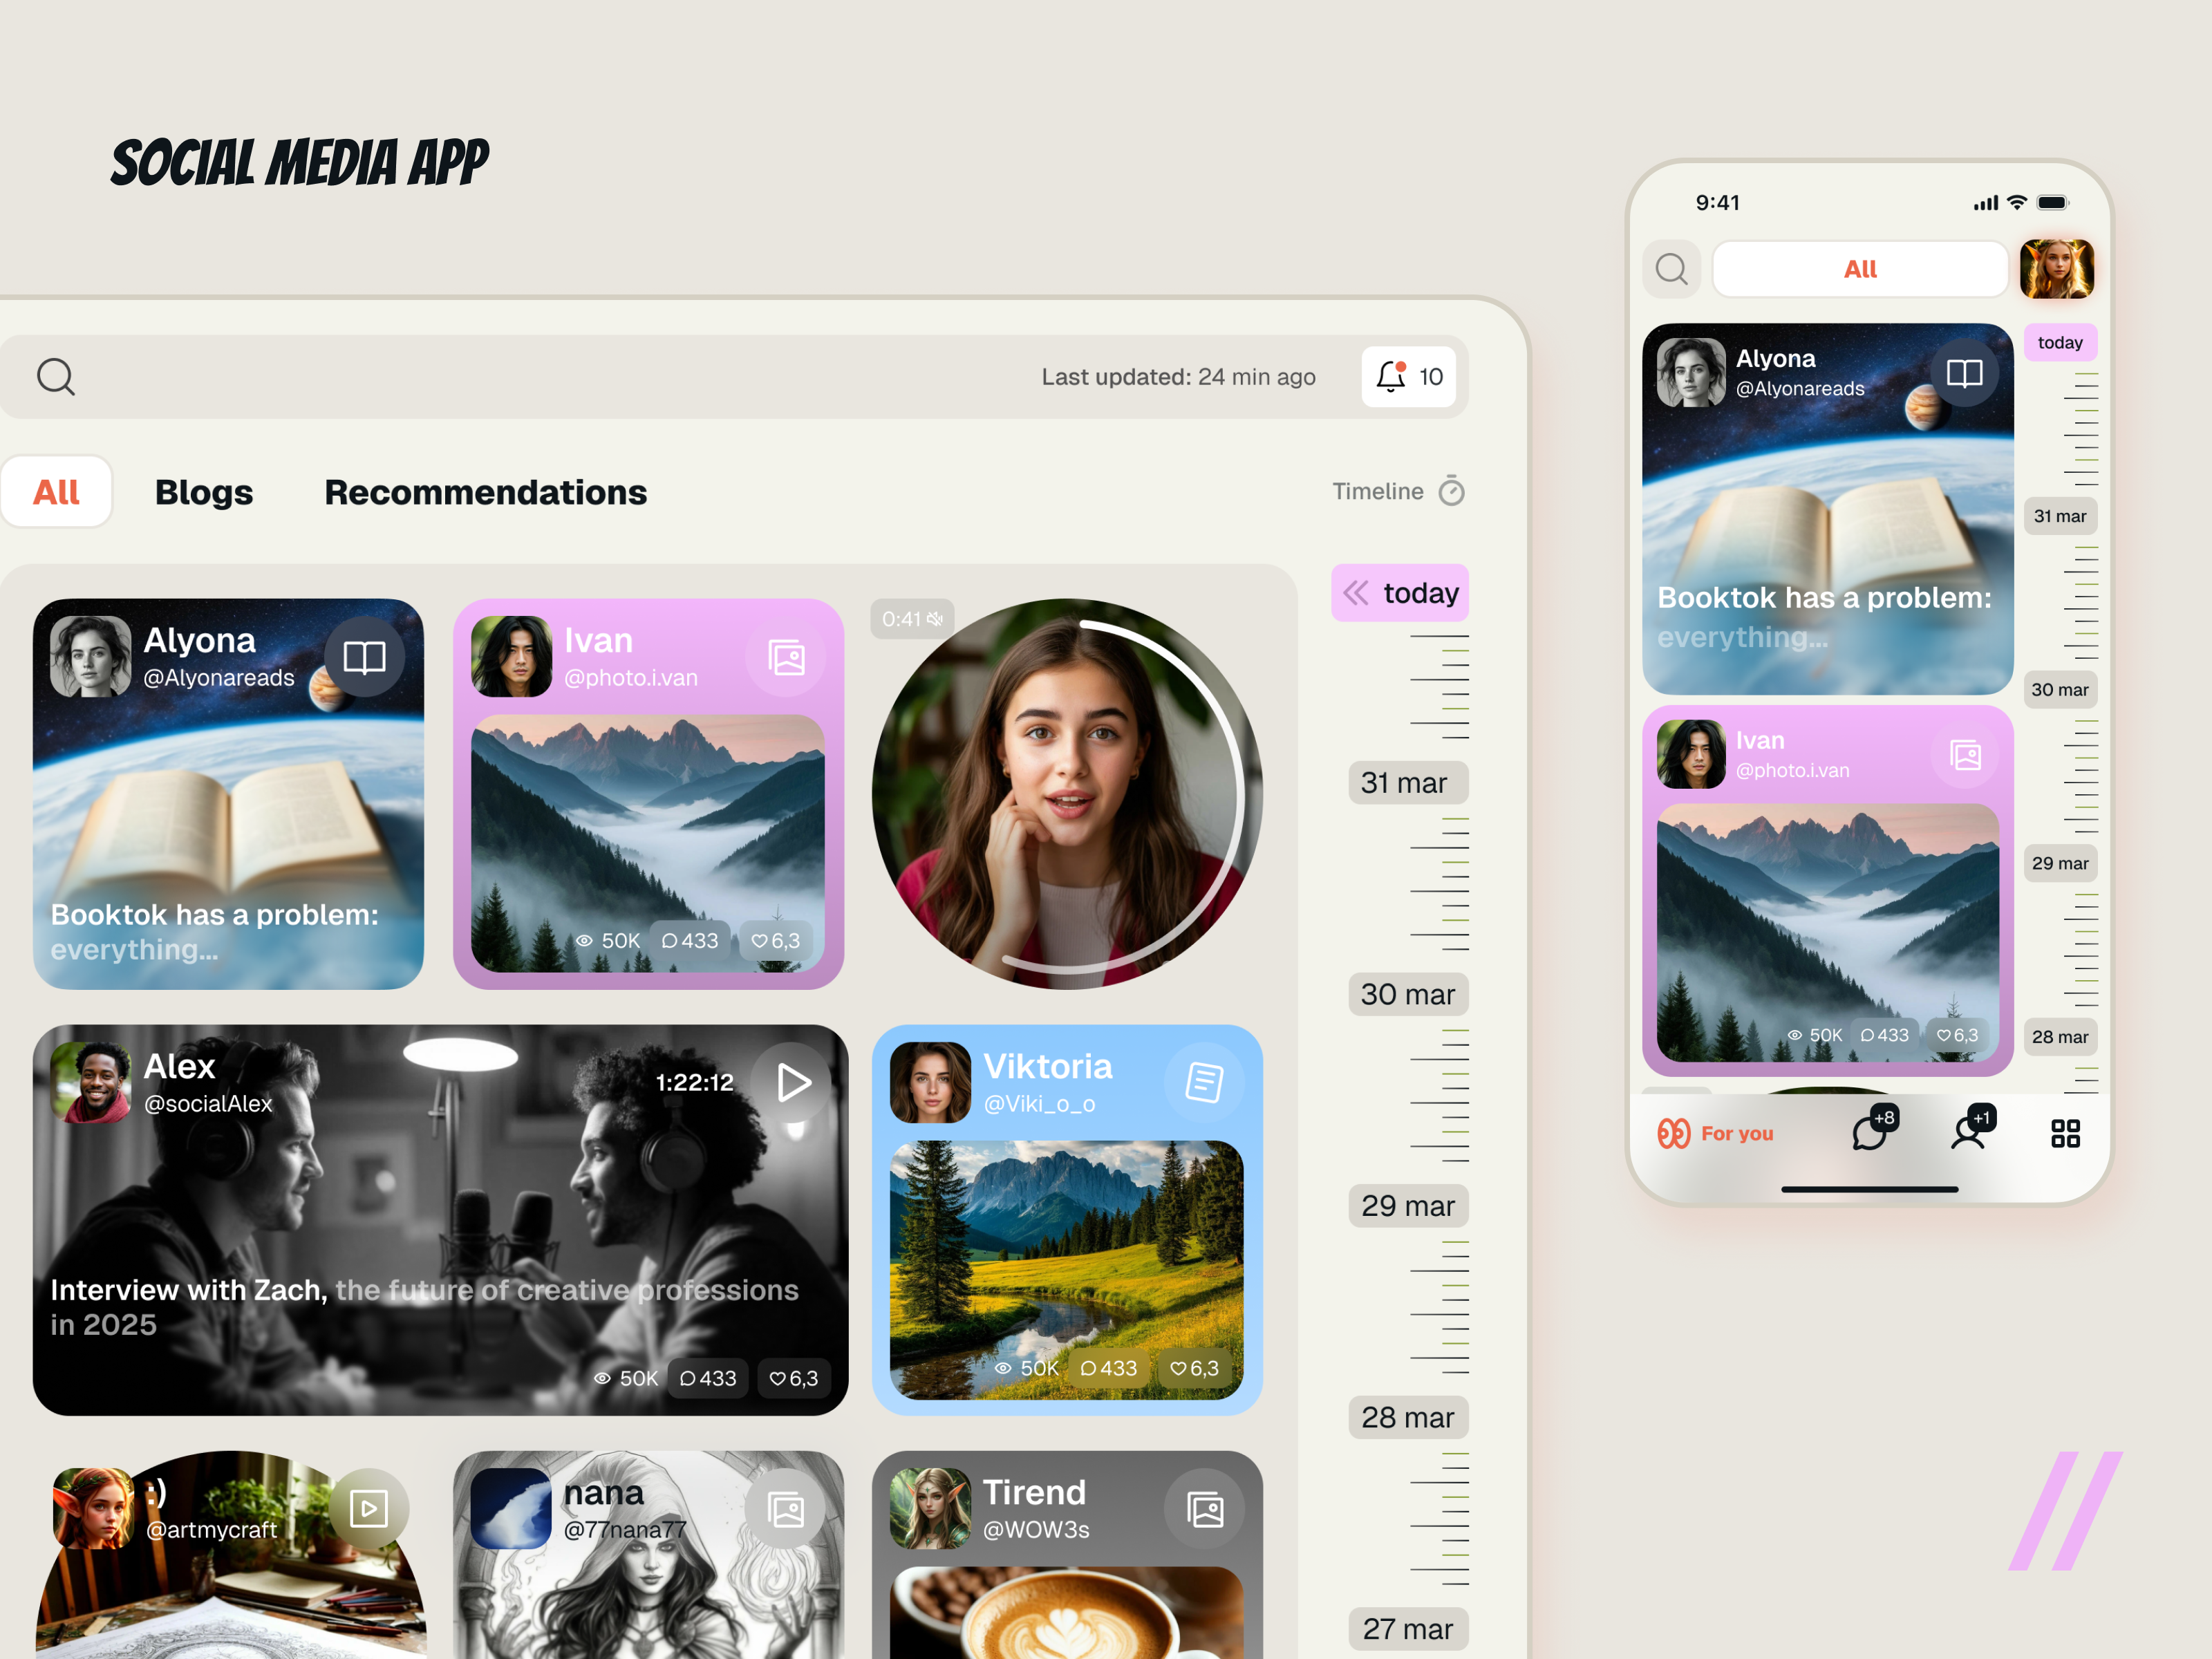The width and height of the screenshot is (2212, 1659).
Task: Click the double-chevron arrow beside today
Action: point(1355,593)
